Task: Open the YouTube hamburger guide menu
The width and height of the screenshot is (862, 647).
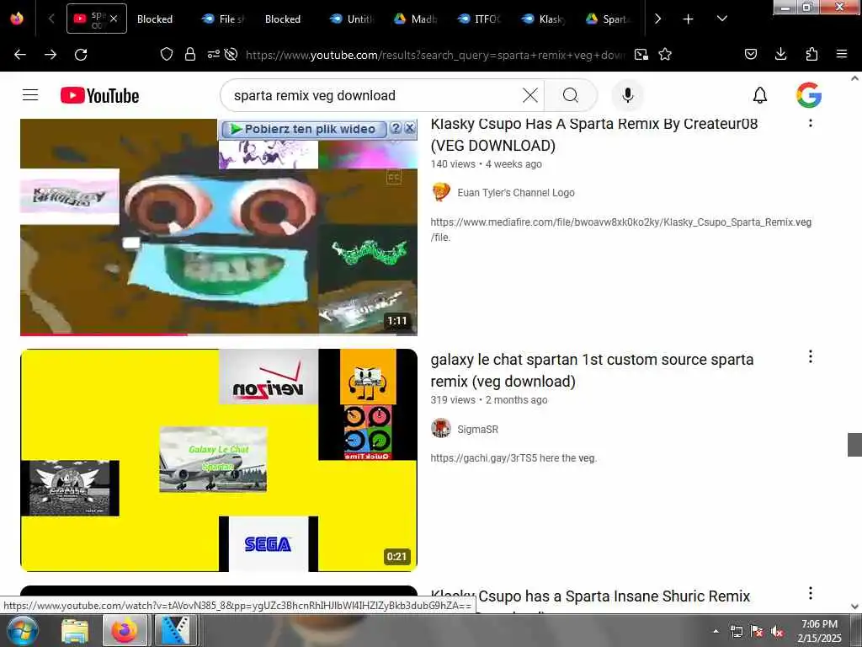Action: [x=30, y=95]
